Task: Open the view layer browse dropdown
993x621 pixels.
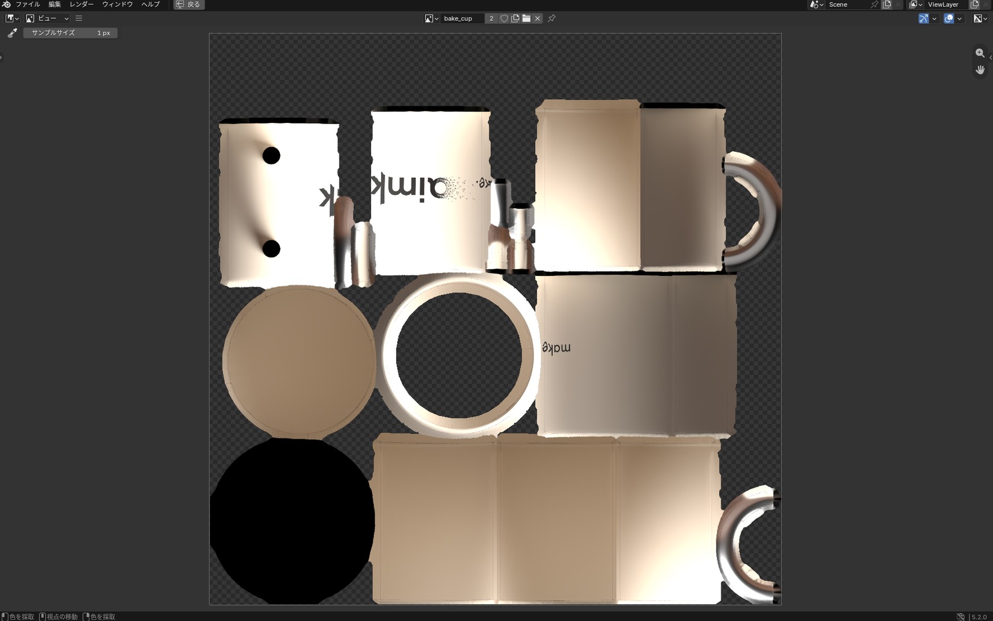Action: tap(915, 4)
